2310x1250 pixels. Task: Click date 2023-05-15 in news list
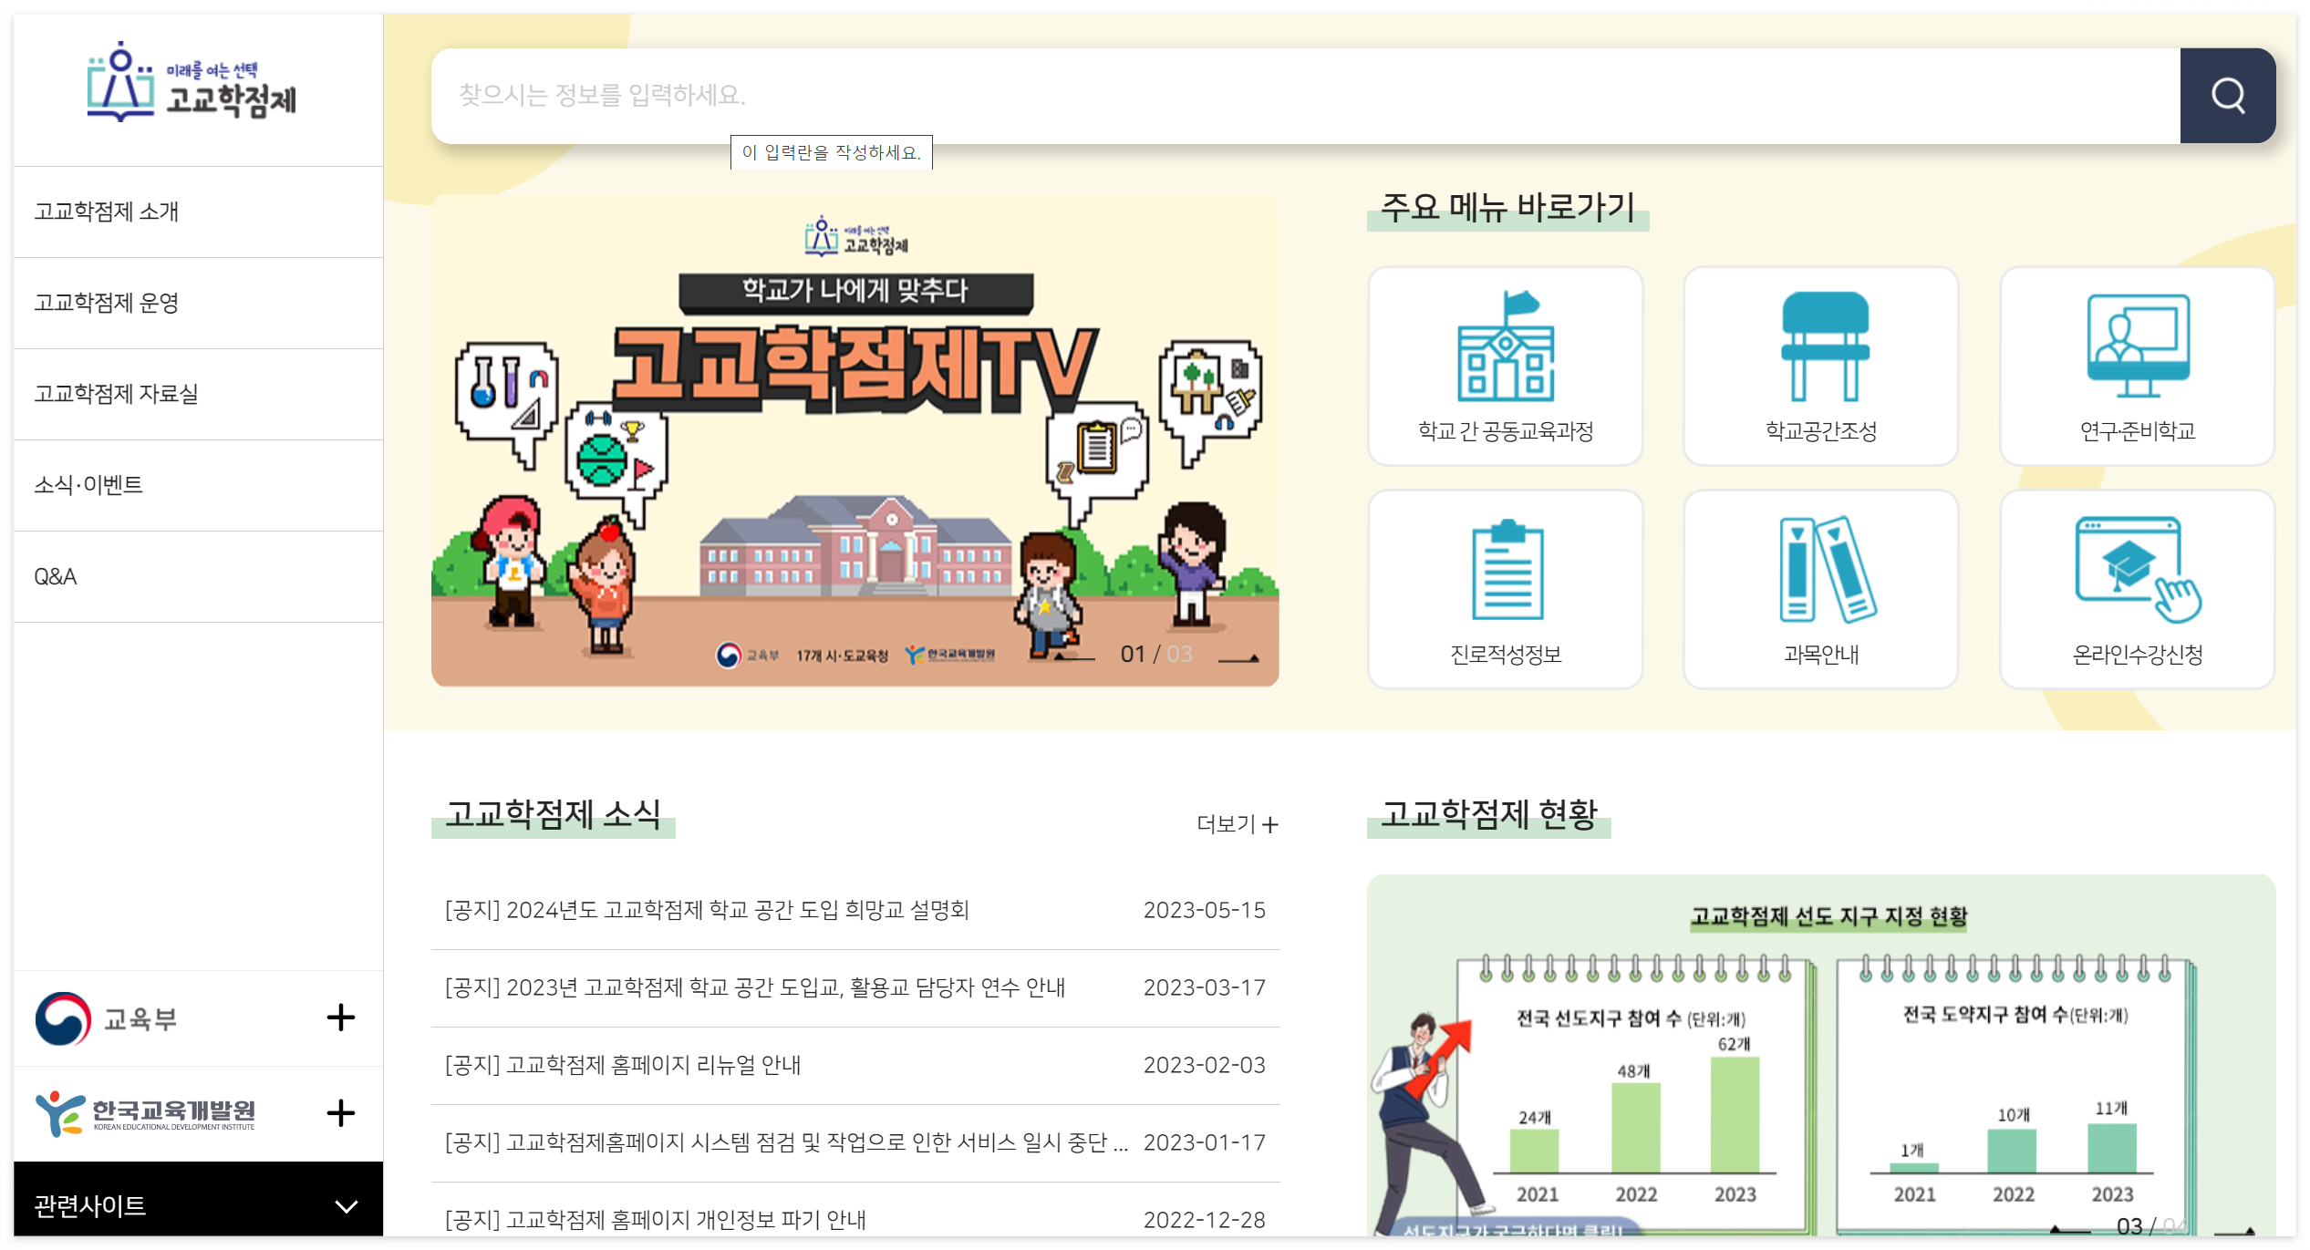pos(1204,910)
